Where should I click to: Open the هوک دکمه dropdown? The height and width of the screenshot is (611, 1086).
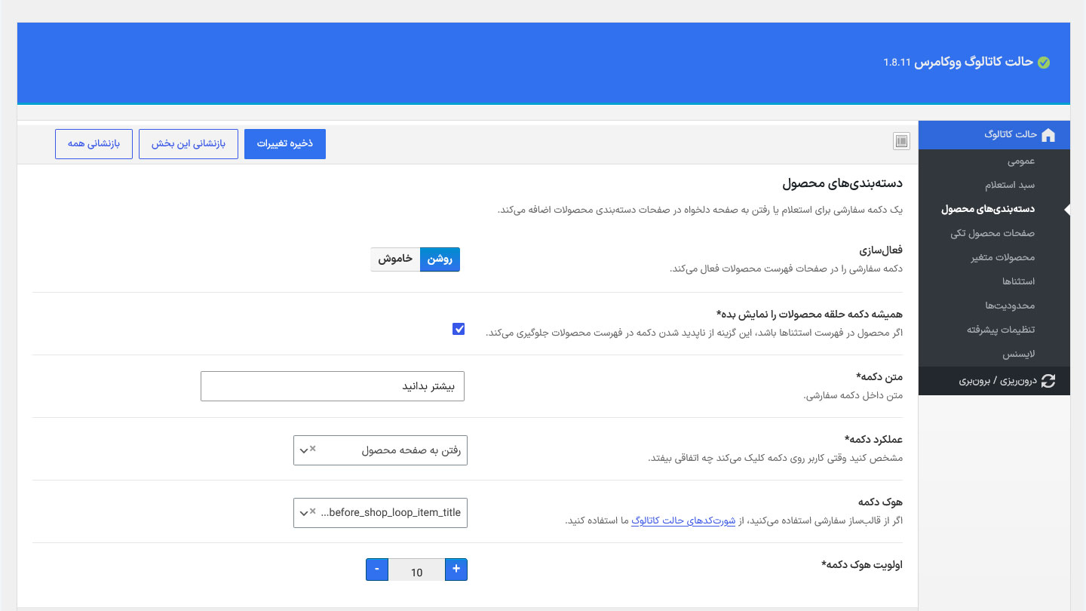pos(380,513)
